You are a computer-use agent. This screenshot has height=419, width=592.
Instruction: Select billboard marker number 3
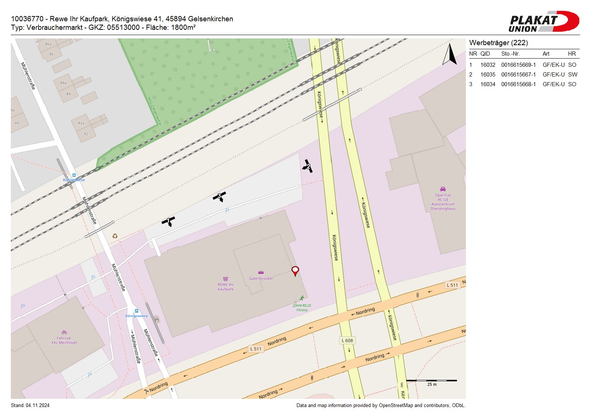(x=219, y=196)
